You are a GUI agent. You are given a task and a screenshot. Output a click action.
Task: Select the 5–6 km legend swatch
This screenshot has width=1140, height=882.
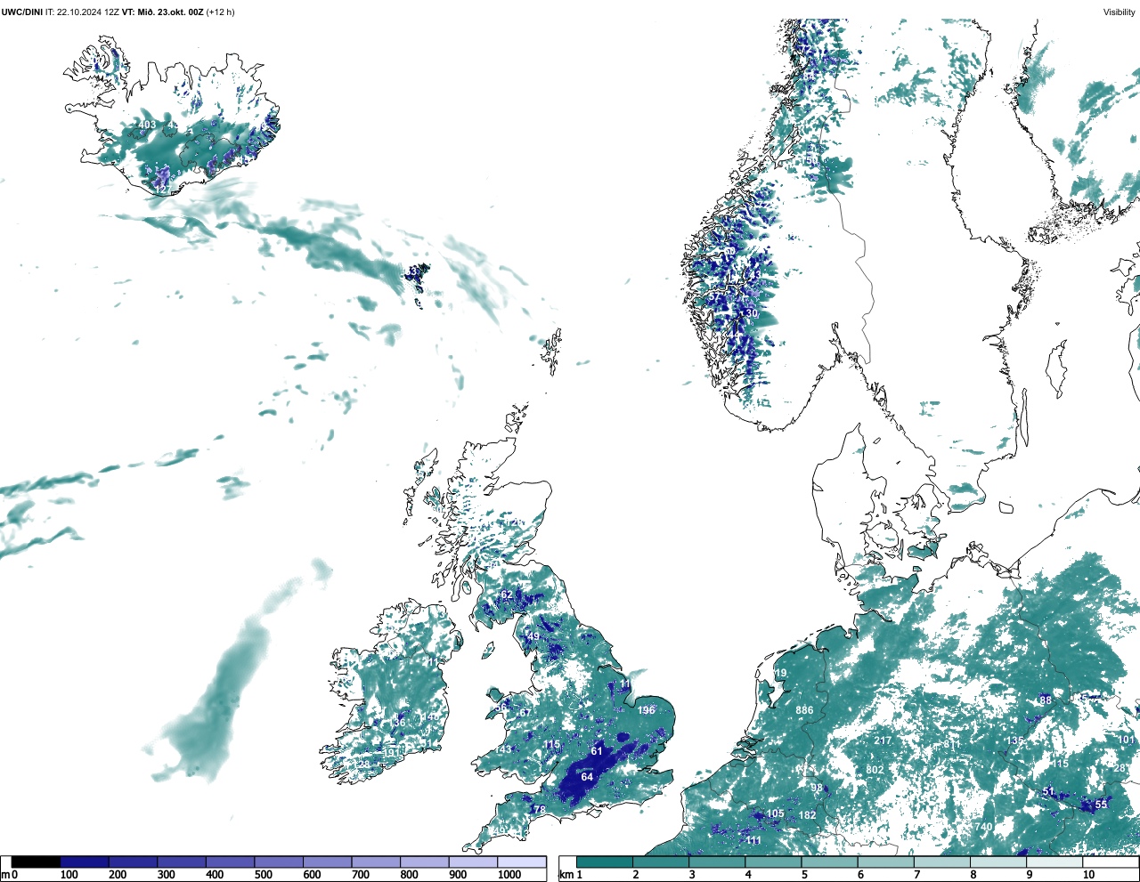pos(829,862)
